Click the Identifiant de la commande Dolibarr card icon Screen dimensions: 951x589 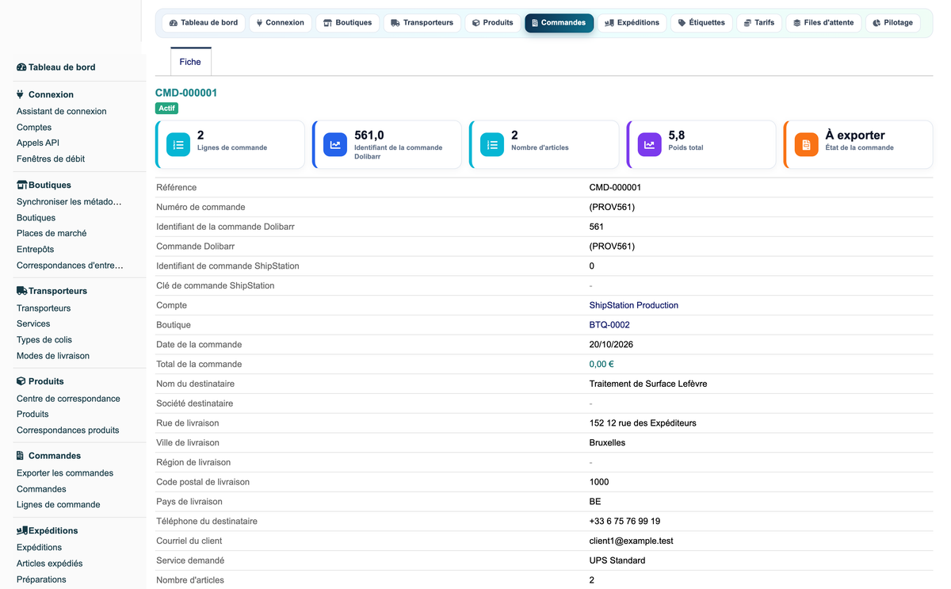coord(335,145)
